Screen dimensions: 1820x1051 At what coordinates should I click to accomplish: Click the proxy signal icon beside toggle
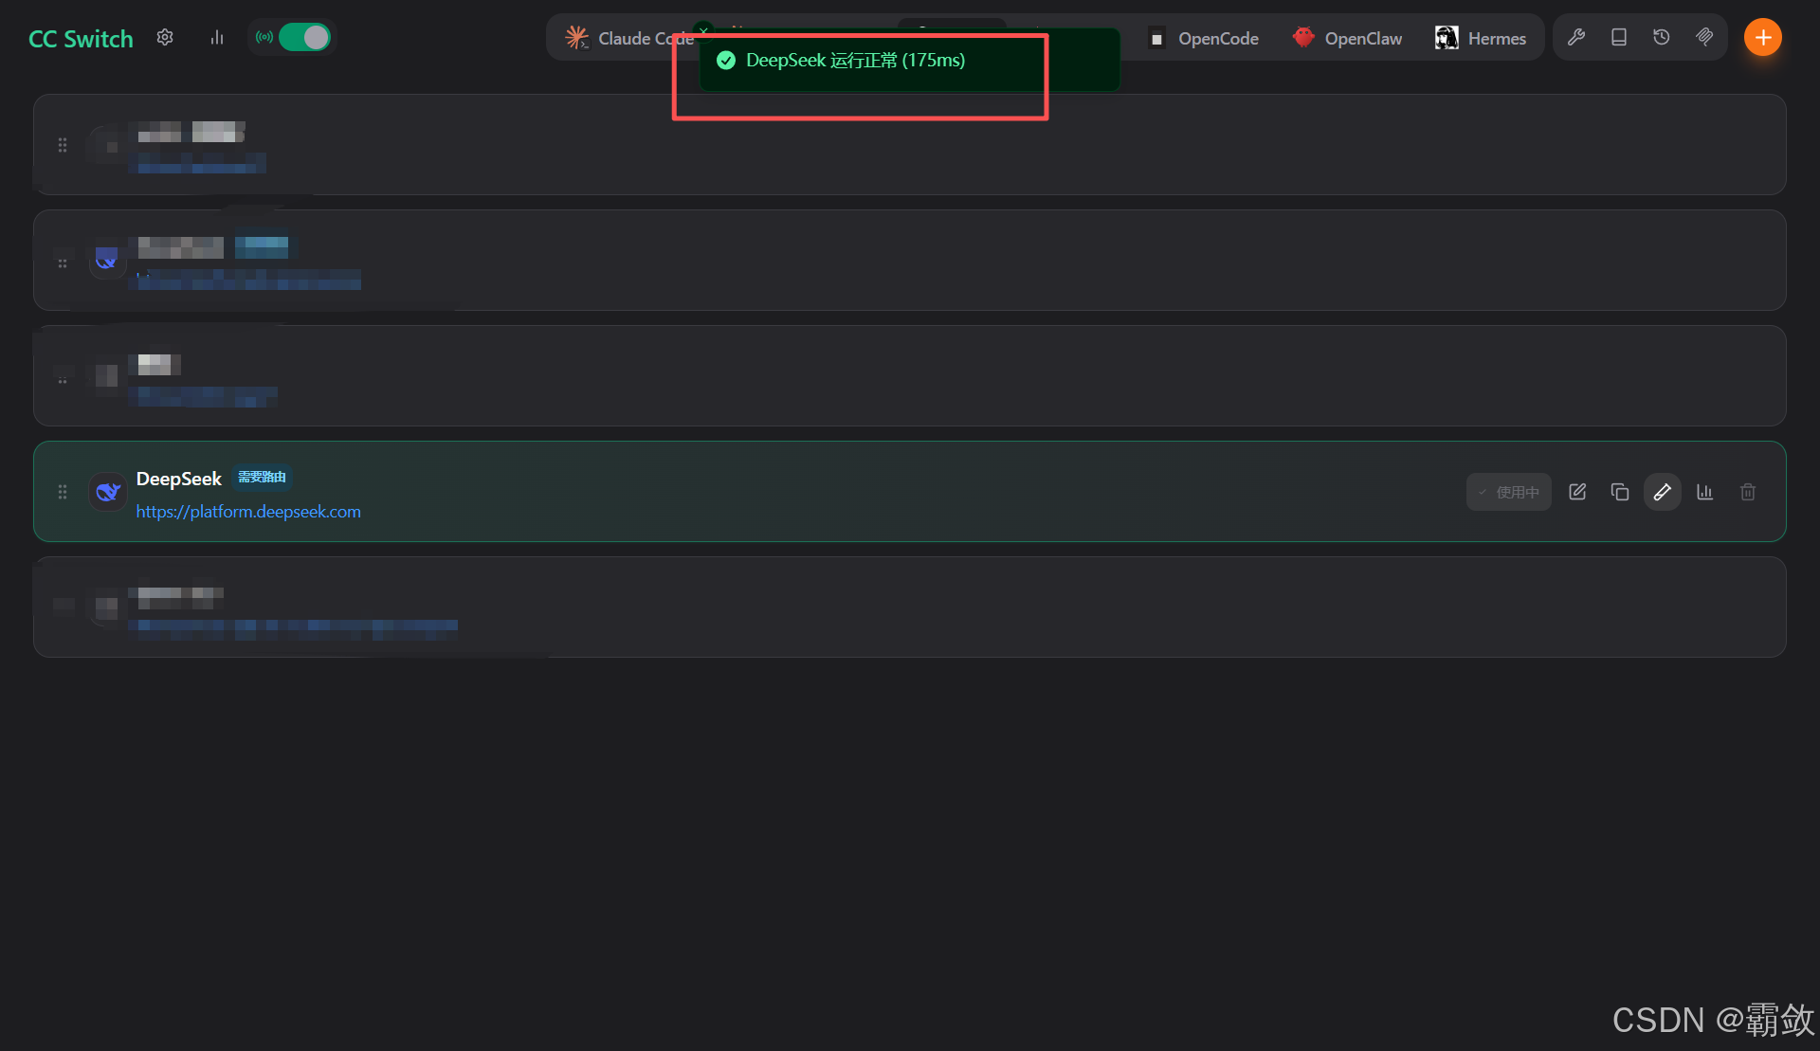click(x=264, y=37)
